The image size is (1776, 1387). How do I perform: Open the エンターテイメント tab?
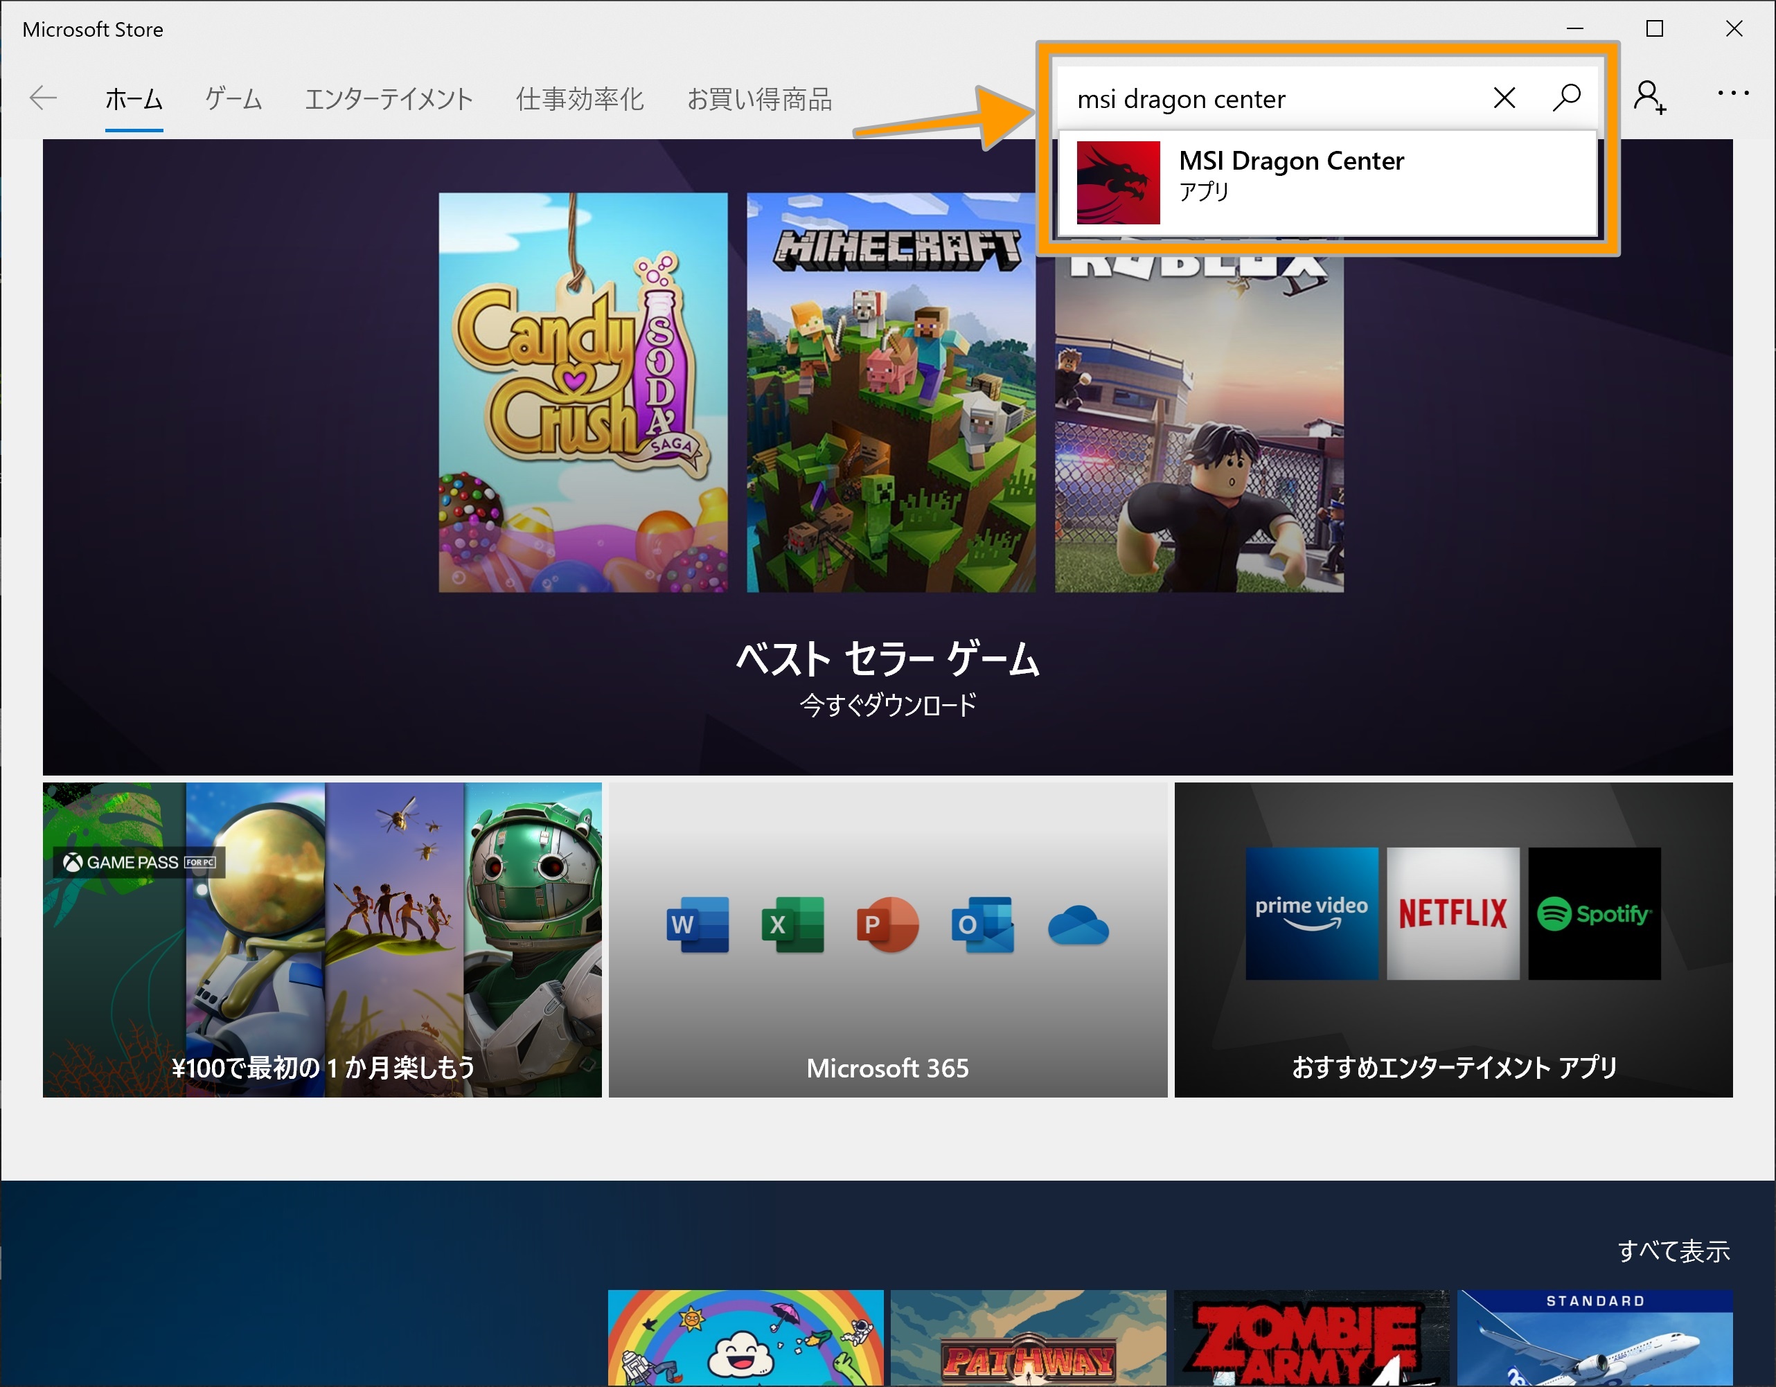pyautogui.click(x=388, y=98)
